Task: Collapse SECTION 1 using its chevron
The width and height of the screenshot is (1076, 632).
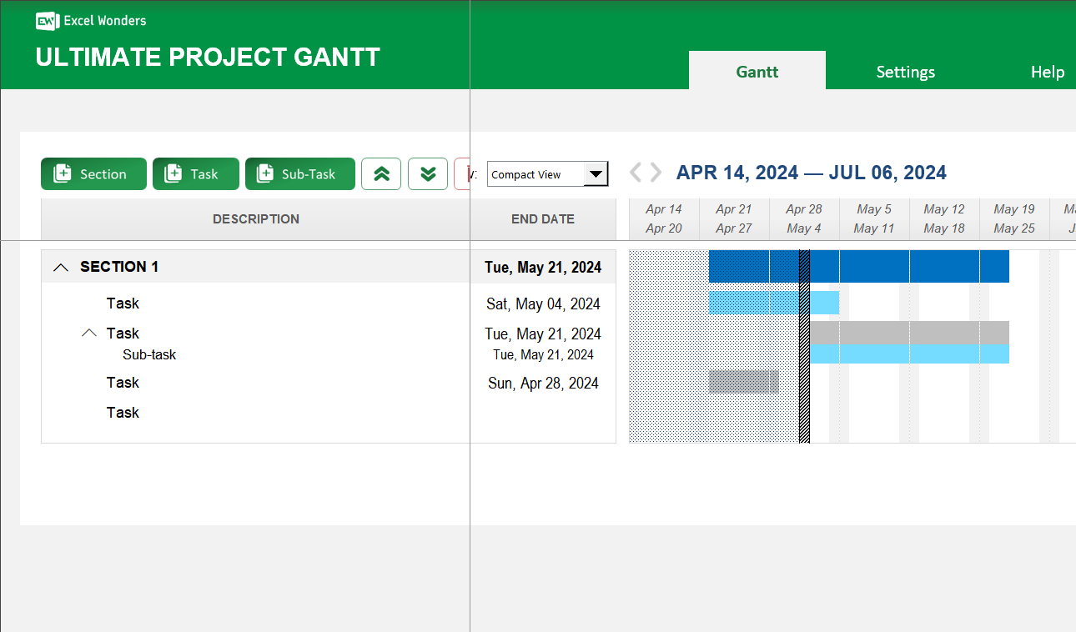Action: pyautogui.click(x=60, y=266)
